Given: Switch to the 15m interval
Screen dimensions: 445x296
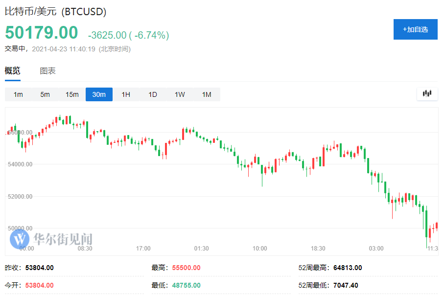Looking at the screenshot, I should point(71,94).
